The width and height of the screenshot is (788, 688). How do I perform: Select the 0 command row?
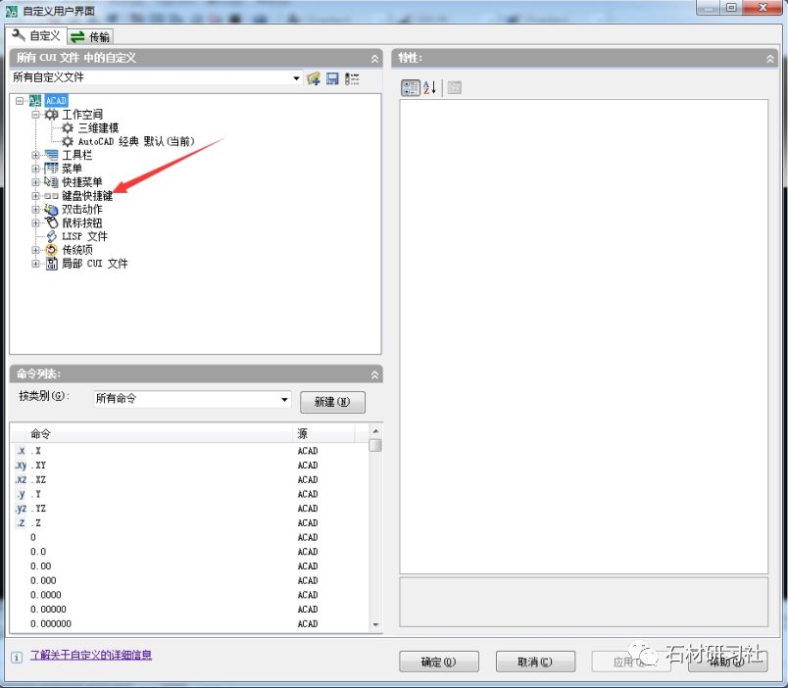[190, 538]
